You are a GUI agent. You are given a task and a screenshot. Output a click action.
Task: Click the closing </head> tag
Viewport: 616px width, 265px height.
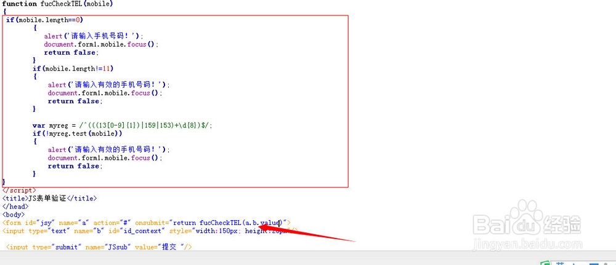[15, 207]
